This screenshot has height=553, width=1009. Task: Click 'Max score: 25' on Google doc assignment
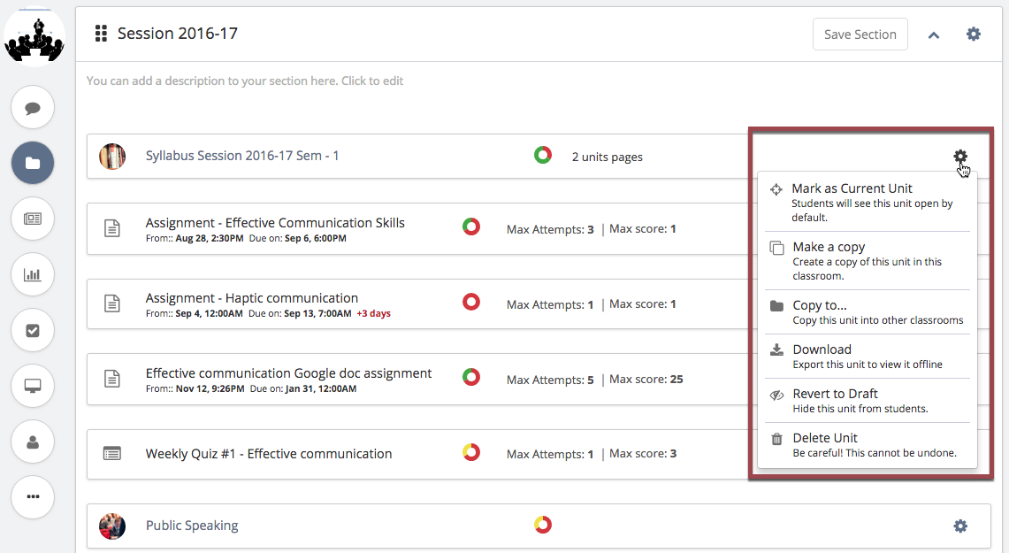tap(646, 380)
